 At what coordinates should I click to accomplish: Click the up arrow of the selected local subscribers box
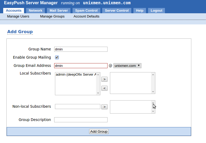(x=153, y=75)
